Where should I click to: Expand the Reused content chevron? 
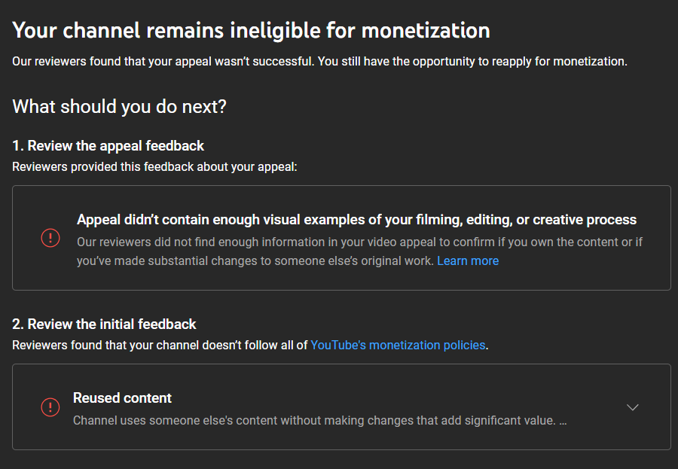[633, 407]
